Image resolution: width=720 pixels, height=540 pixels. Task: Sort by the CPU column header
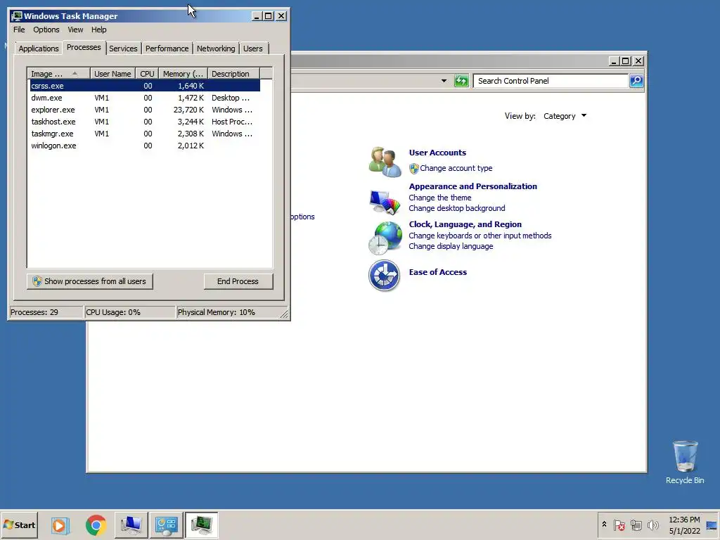[x=148, y=74]
